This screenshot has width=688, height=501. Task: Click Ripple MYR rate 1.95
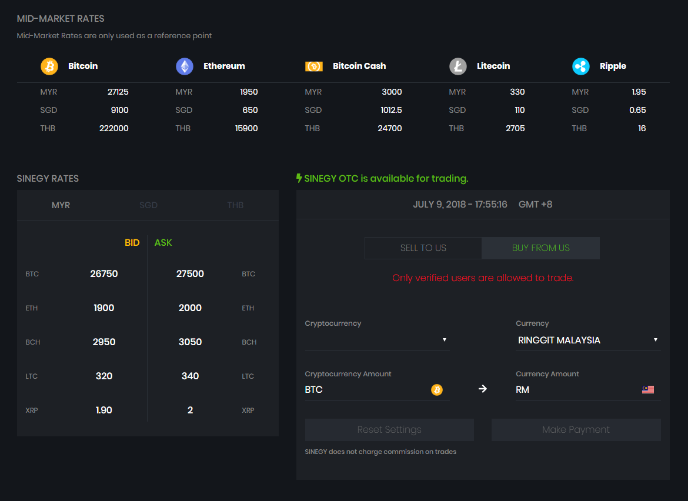click(x=639, y=92)
